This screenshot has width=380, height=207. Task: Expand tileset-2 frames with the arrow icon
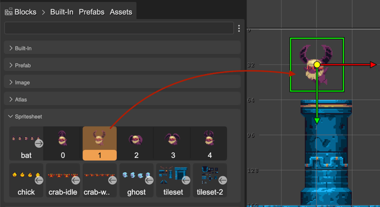pos(222,180)
